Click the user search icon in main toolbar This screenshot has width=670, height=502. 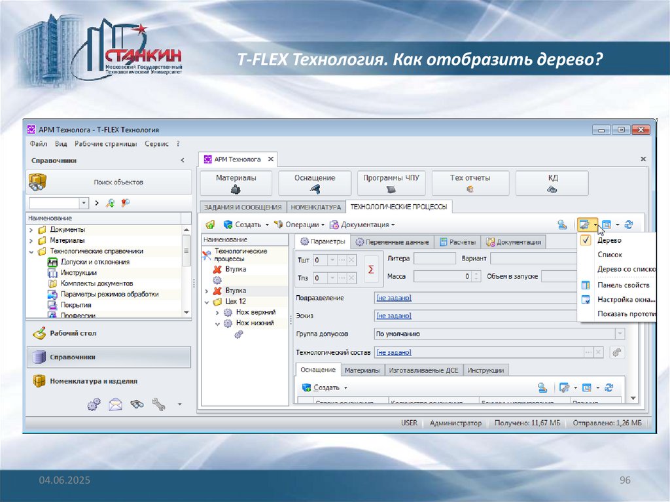tap(562, 224)
